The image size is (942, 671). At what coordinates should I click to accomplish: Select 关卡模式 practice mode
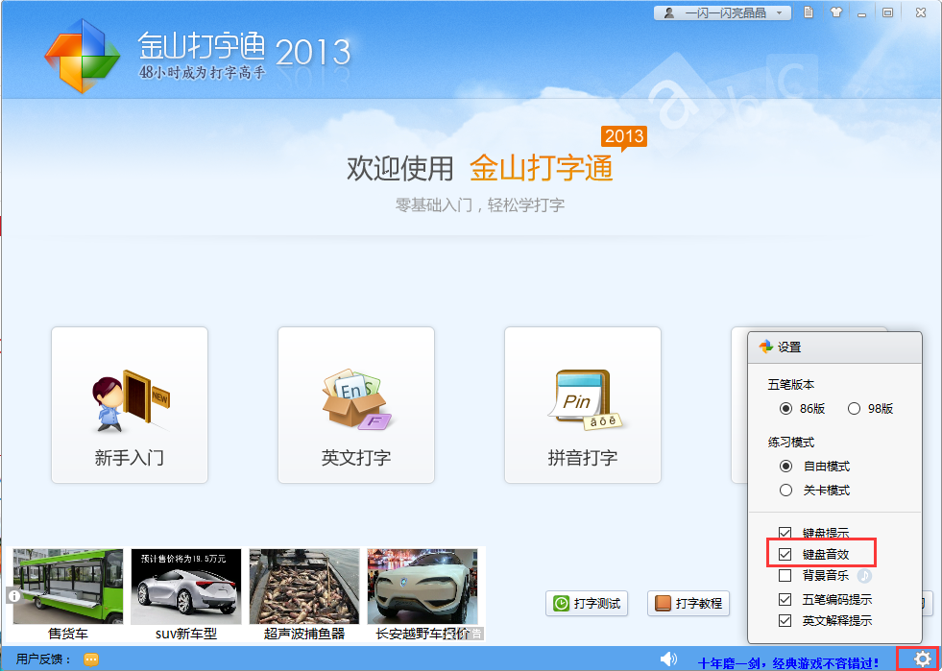786,490
